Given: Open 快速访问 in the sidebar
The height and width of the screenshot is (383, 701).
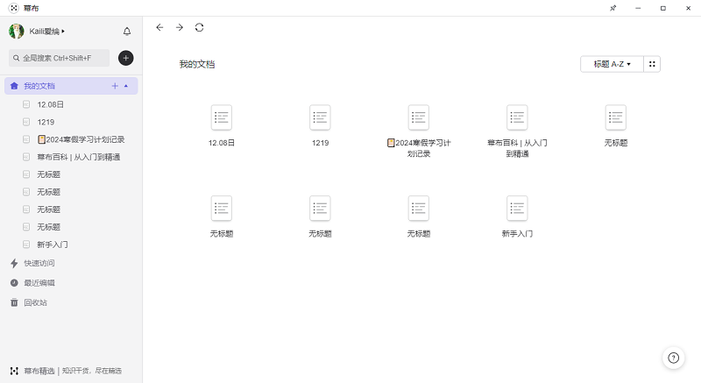Looking at the screenshot, I should (x=39, y=263).
